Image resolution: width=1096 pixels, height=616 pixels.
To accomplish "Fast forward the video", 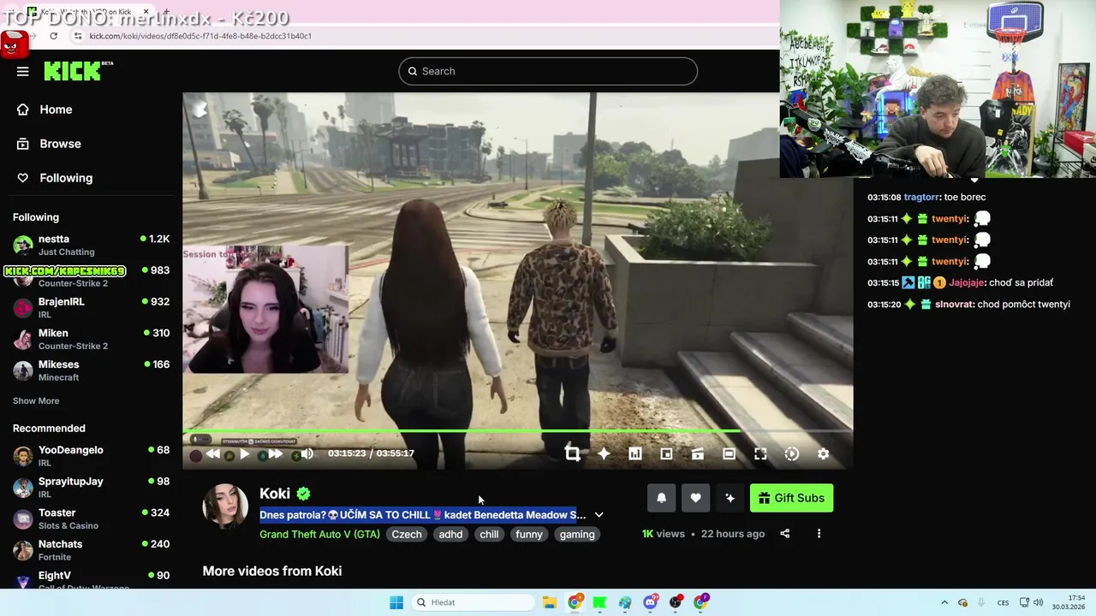I will pyautogui.click(x=275, y=454).
